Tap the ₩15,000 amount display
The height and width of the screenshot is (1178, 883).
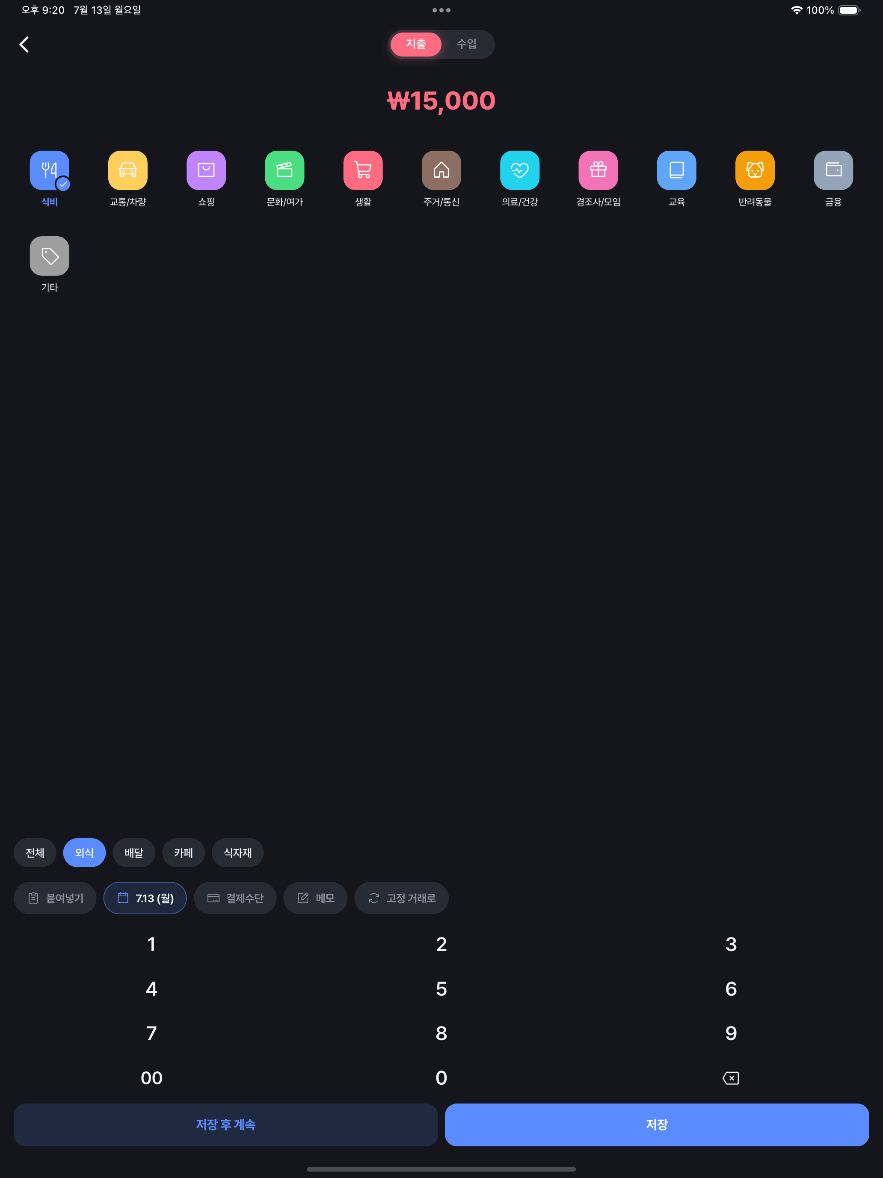(441, 101)
